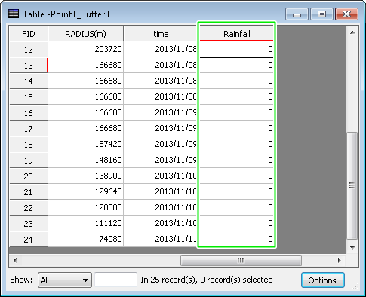The height and width of the screenshot is (297, 366).
Task: Click the vertical scrollbar up arrow
Action: click(x=352, y=32)
